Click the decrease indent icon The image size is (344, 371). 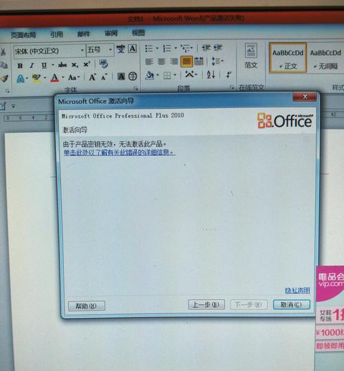tap(206, 48)
